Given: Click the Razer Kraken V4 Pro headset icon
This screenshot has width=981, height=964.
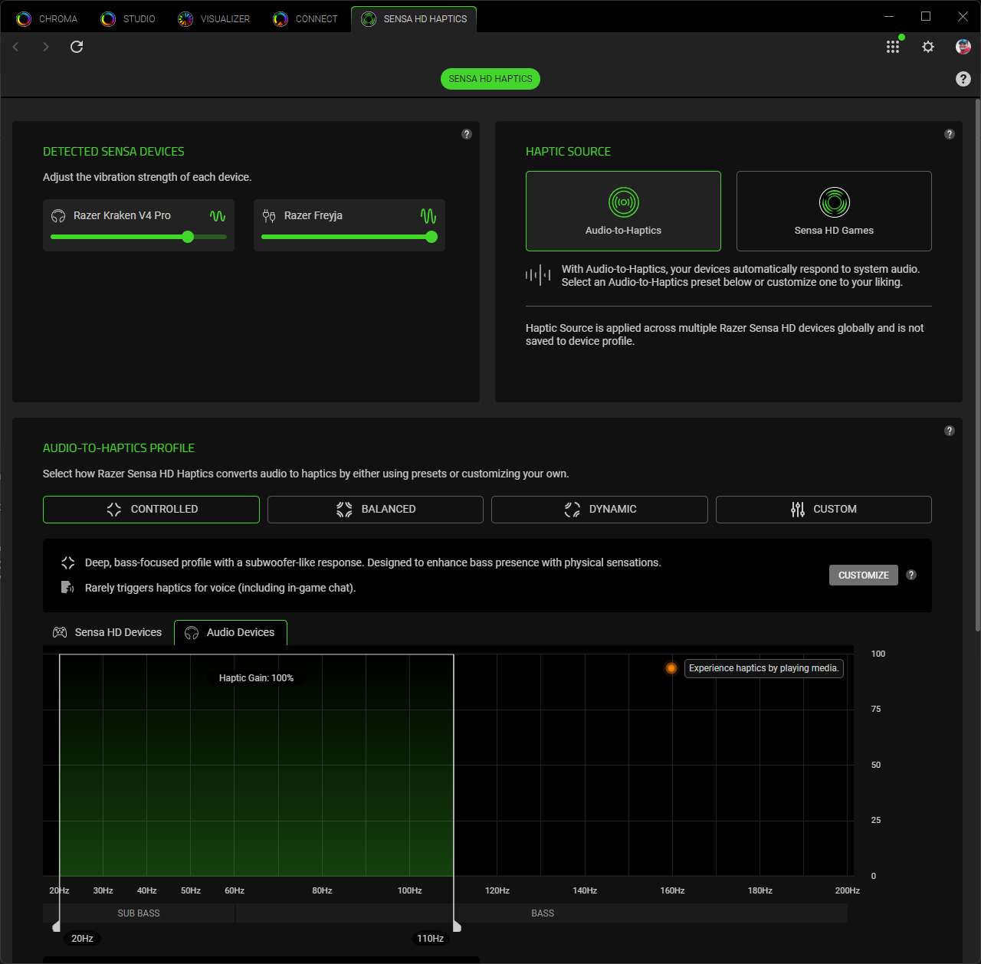Looking at the screenshot, I should tap(58, 216).
